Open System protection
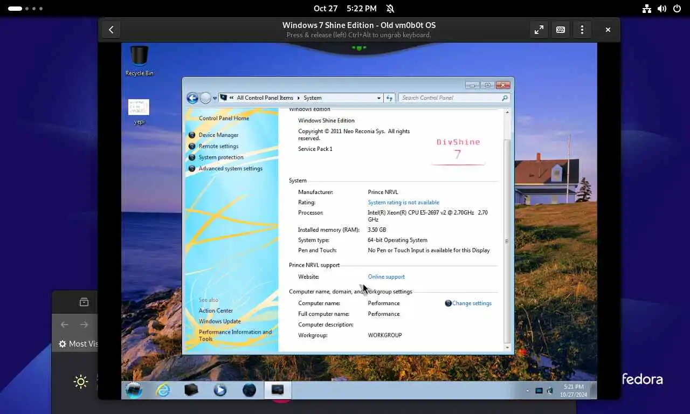 (x=221, y=157)
